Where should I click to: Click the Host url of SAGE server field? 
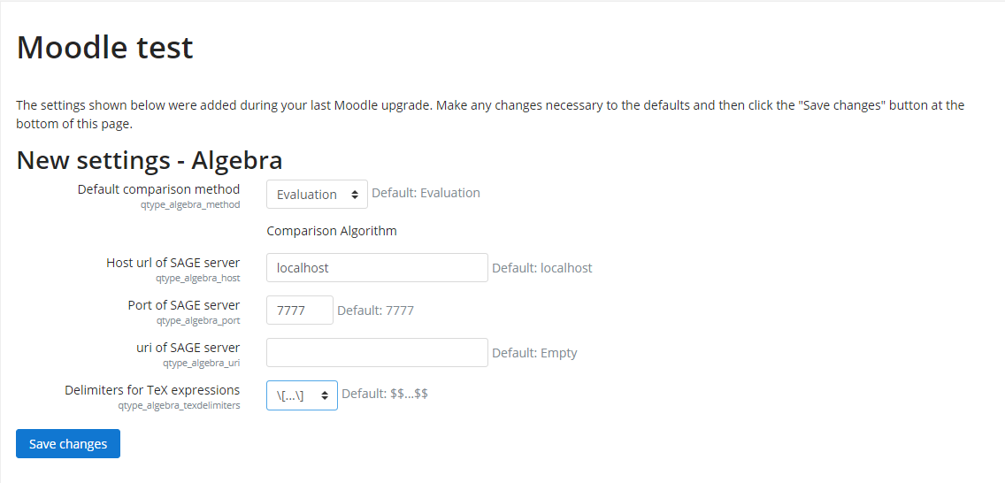coord(377,267)
